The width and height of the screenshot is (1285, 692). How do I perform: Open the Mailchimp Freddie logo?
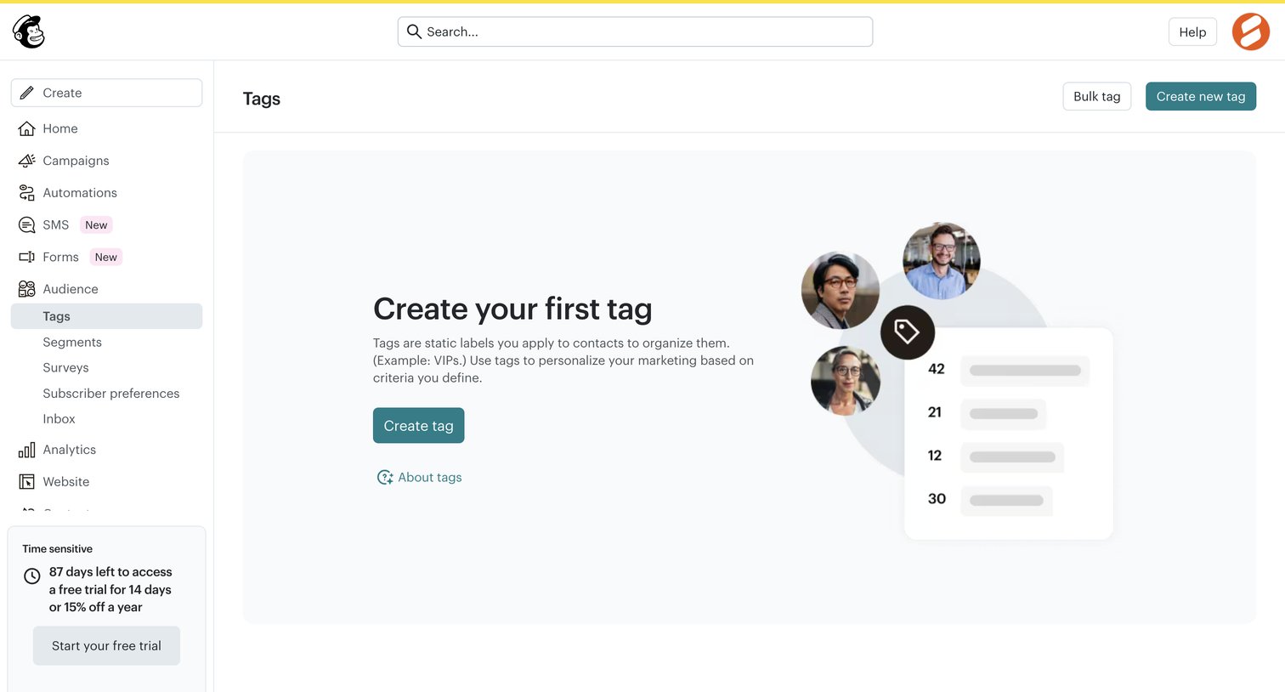29,31
